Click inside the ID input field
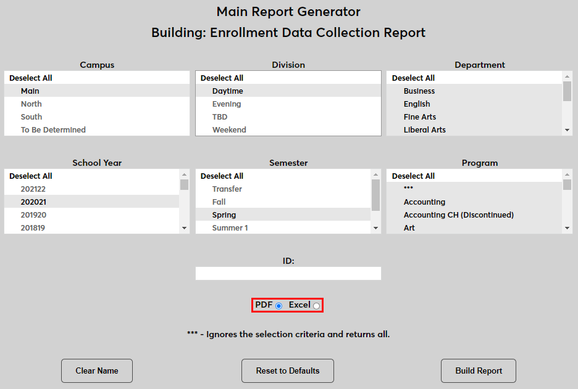This screenshot has height=389, width=578. pos(288,274)
